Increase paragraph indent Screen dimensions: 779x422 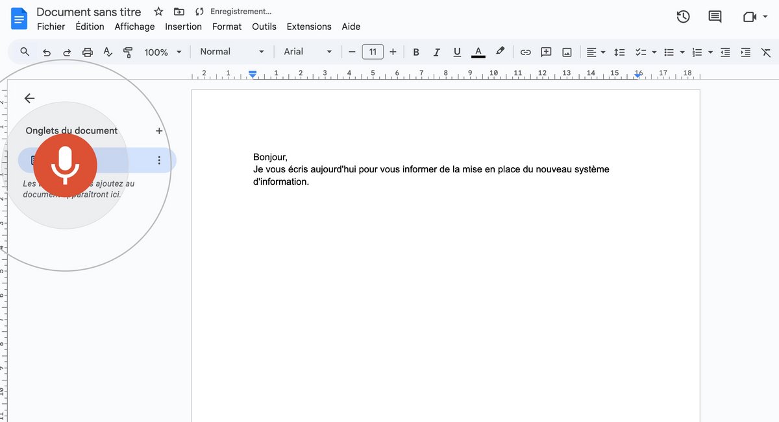pos(746,52)
